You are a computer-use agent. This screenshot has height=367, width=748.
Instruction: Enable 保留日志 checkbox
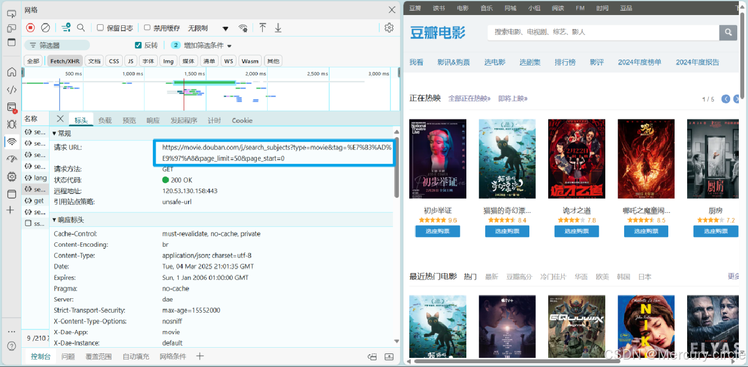[100, 27]
